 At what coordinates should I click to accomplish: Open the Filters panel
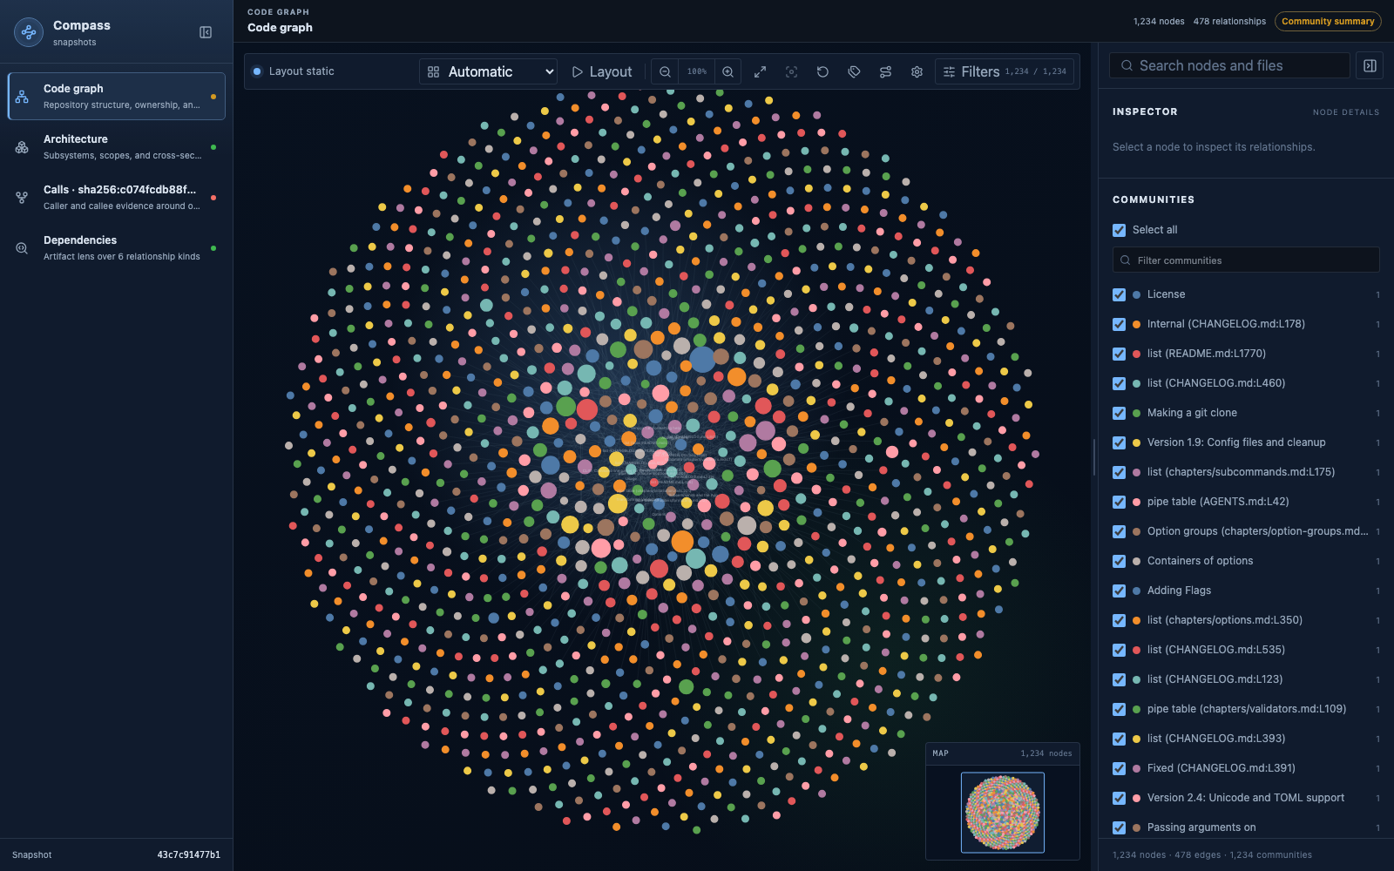click(x=1005, y=71)
